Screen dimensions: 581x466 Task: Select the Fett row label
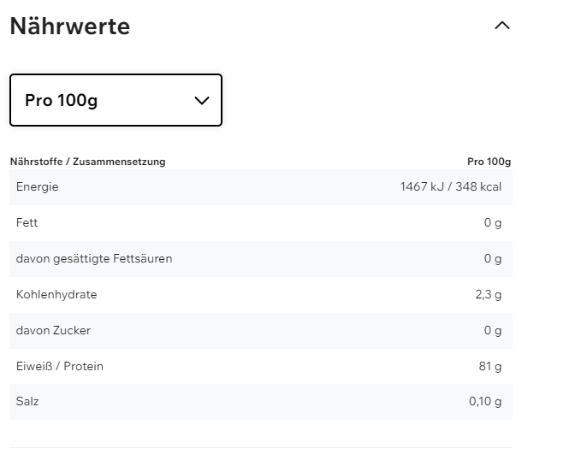27,222
